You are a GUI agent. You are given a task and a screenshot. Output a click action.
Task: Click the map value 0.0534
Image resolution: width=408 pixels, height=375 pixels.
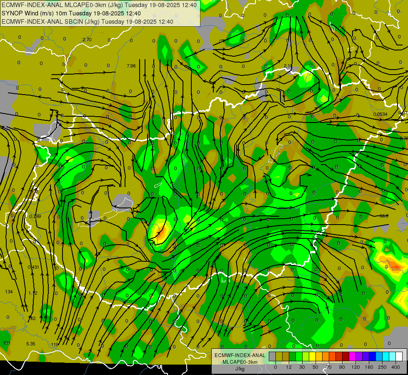[x=380, y=114]
